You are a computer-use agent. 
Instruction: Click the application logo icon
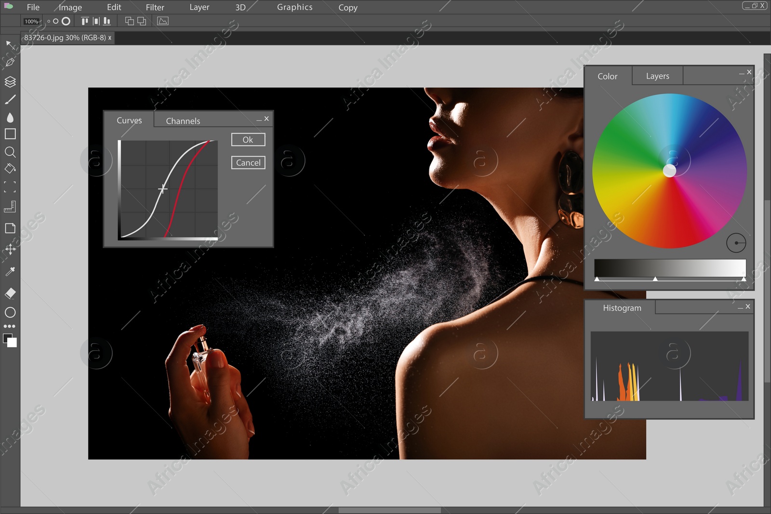click(9, 6)
